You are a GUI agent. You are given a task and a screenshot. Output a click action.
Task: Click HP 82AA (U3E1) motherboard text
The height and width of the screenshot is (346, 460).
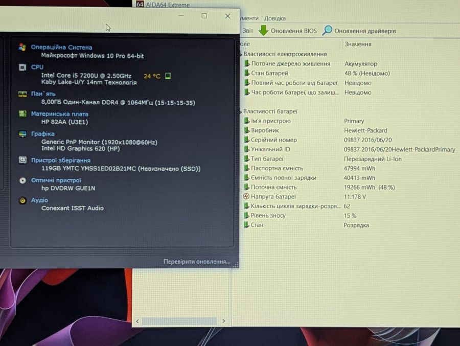coord(64,122)
